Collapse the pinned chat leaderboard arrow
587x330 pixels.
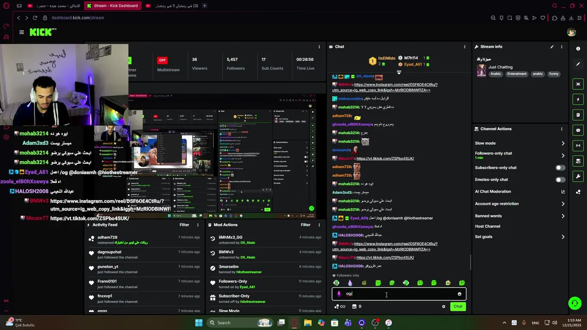[x=399, y=72]
